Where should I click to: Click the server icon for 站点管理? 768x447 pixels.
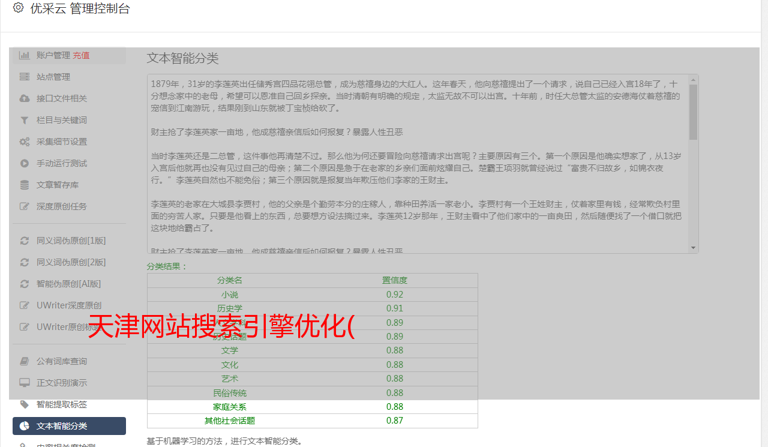(25, 77)
